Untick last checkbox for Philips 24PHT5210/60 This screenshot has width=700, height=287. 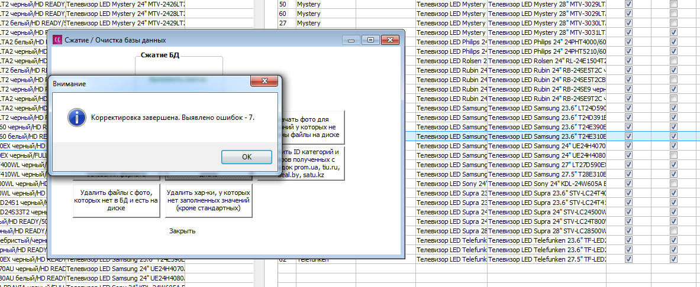click(x=673, y=51)
